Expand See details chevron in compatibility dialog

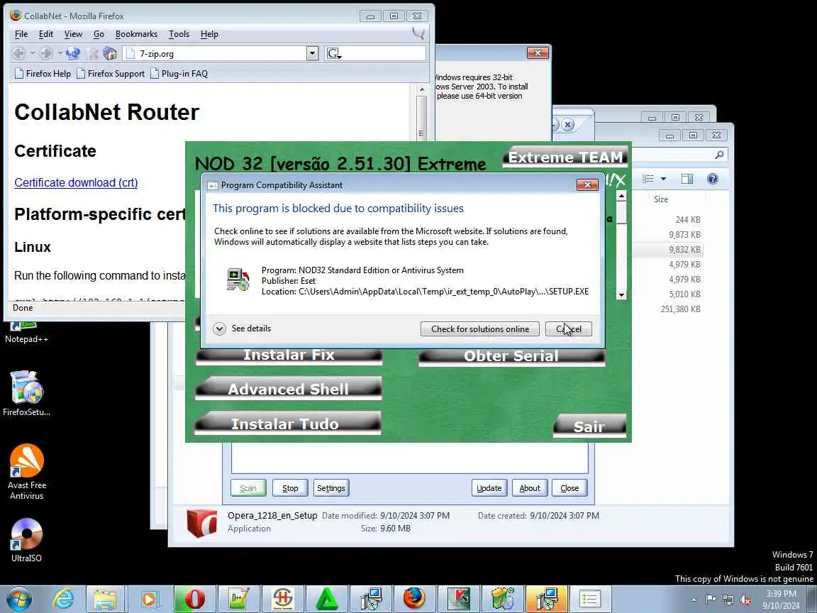click(219, 328)
